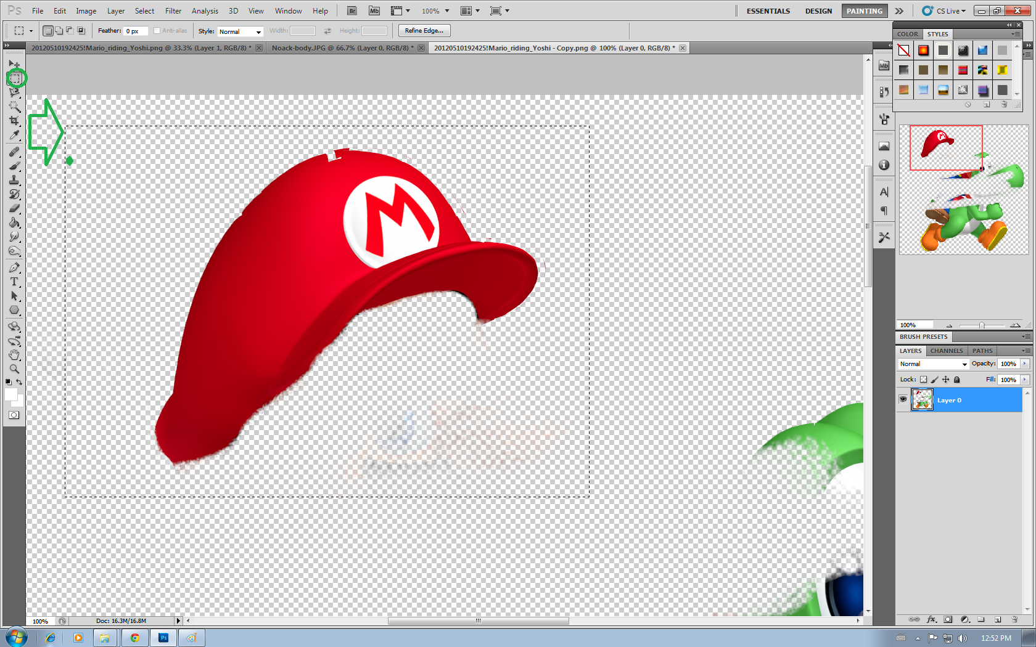The width and height of the screenshot is (1036, 647).
Task: Select the Zoom tool
Action: 14,369
